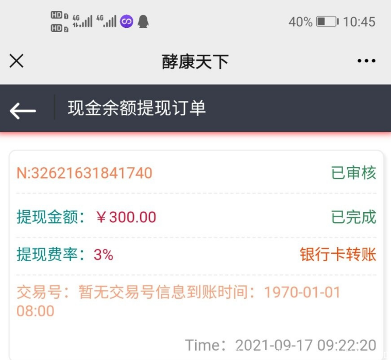Tap the battery indicator icon

(327, 22)
